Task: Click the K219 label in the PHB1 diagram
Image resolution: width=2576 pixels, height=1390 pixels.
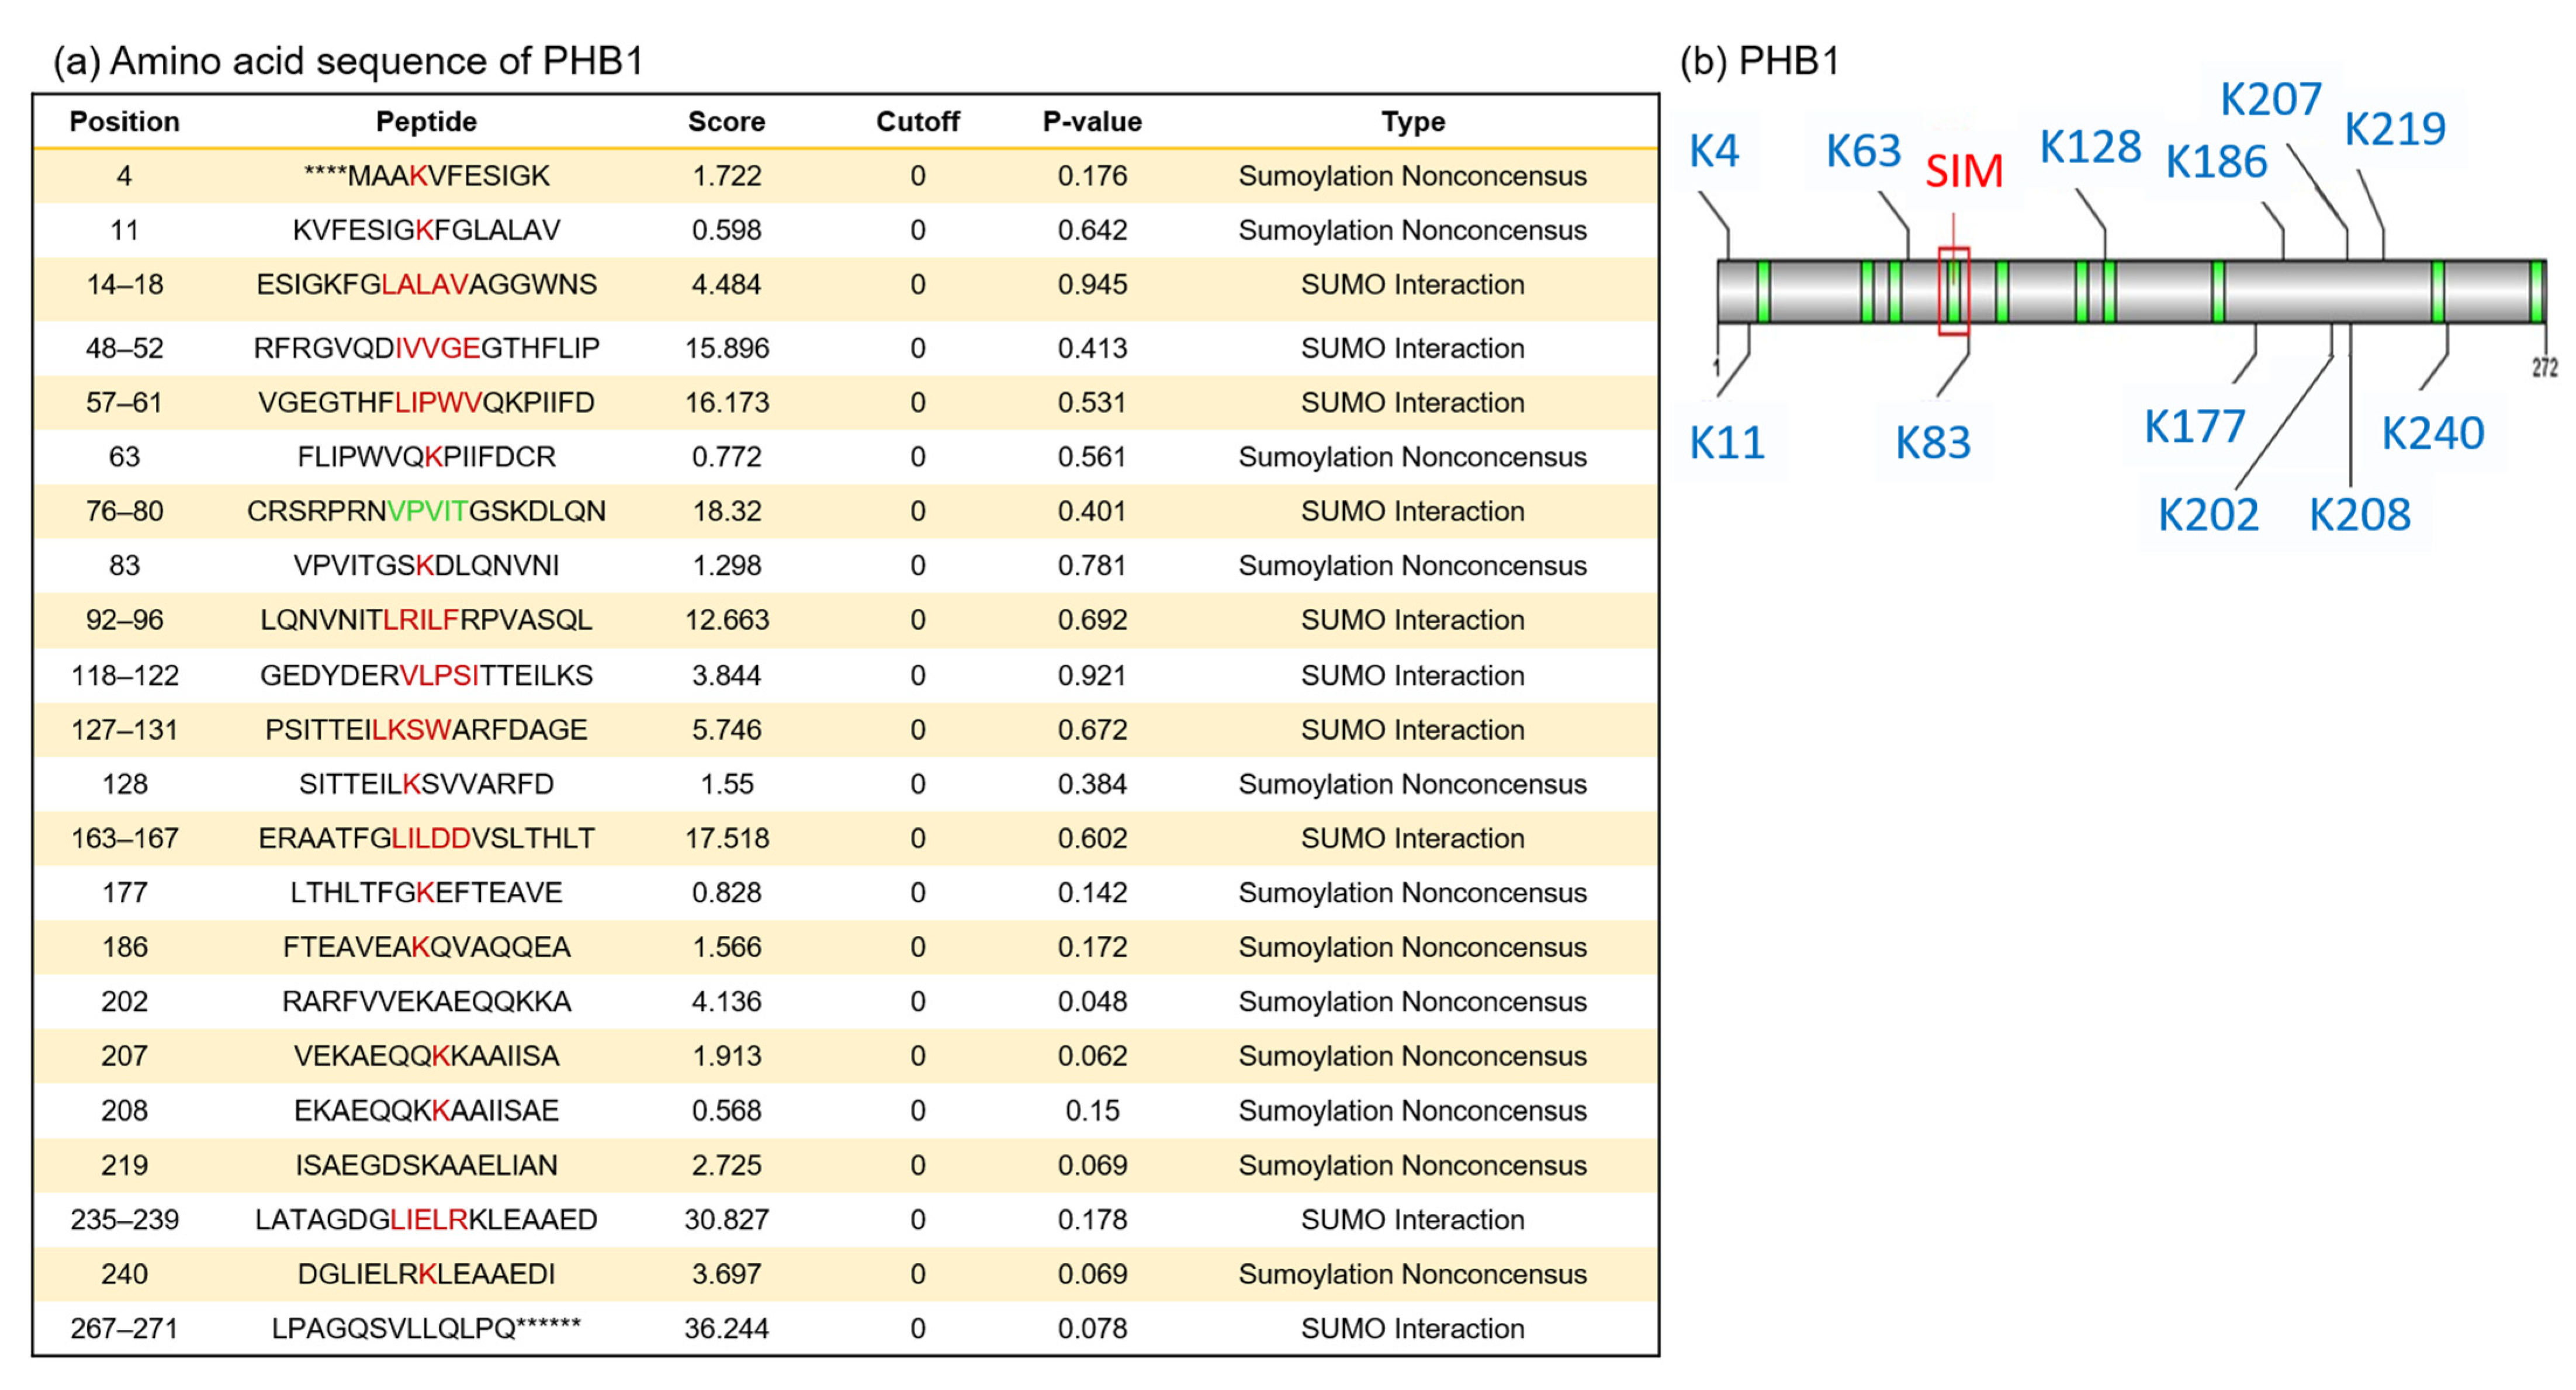Action: [x=2395, y=128]
